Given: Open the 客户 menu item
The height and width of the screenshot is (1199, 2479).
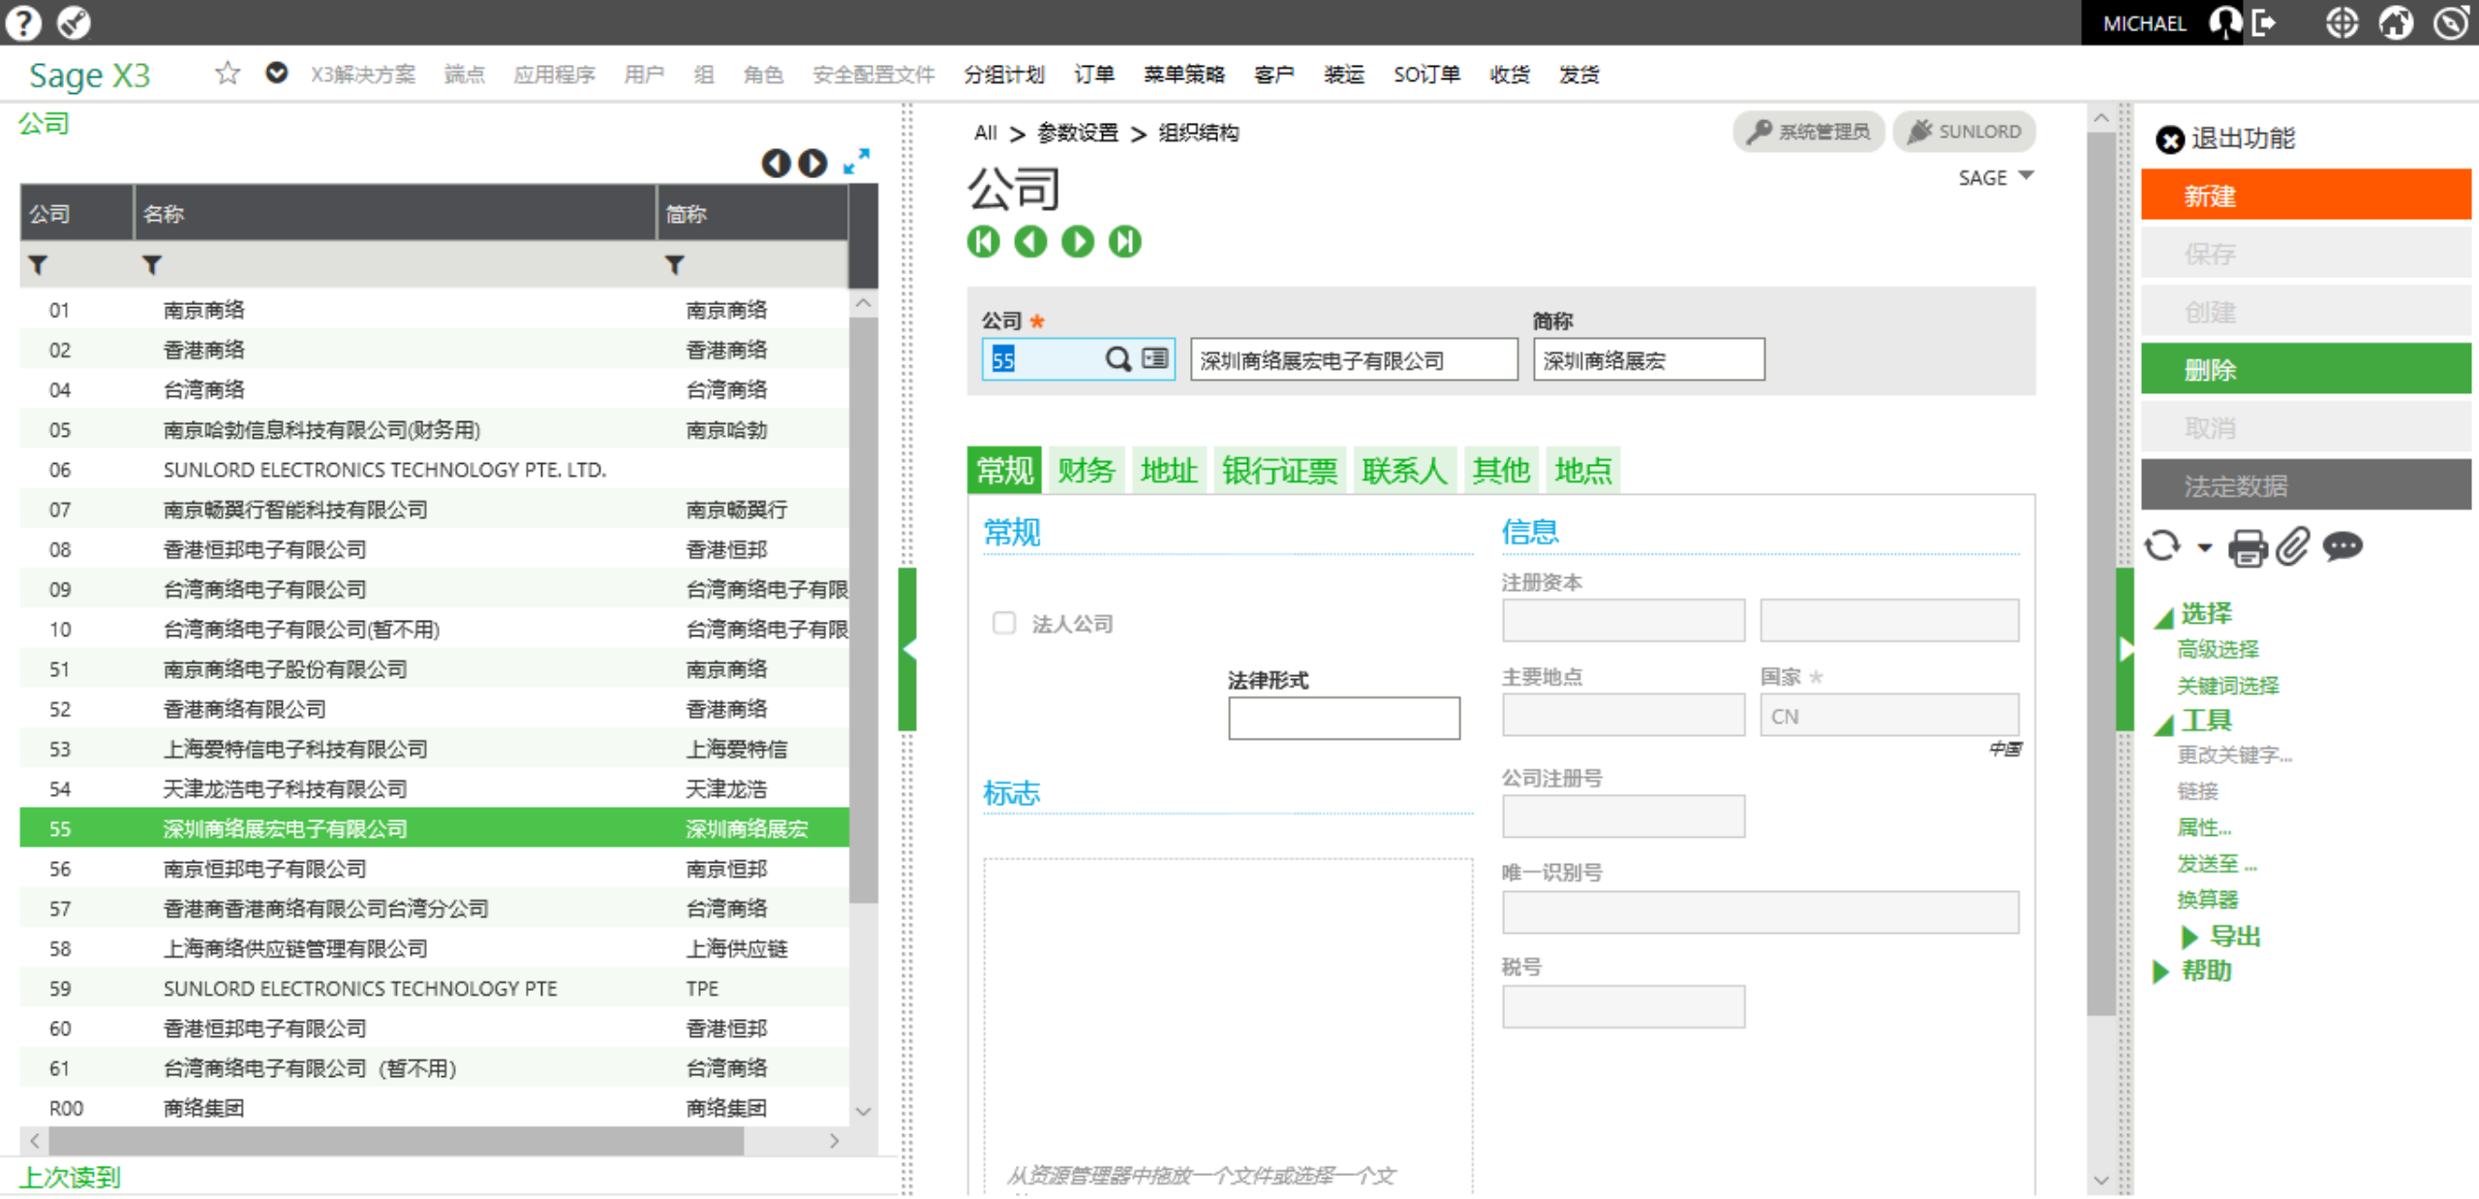Looking at the screenshot, I should coord(1273,75).
